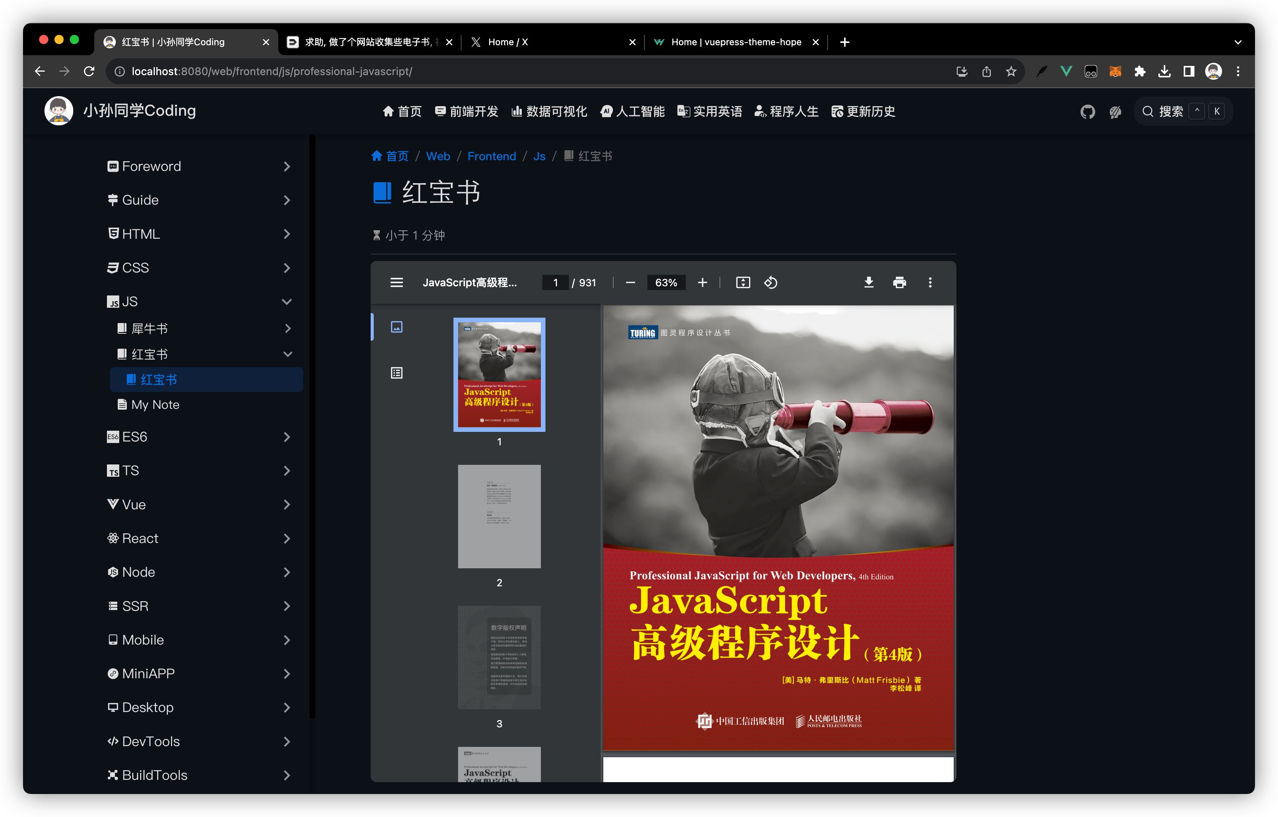Rotate PDF counterclockwise
1278x817 pixels.
[770, 282]
